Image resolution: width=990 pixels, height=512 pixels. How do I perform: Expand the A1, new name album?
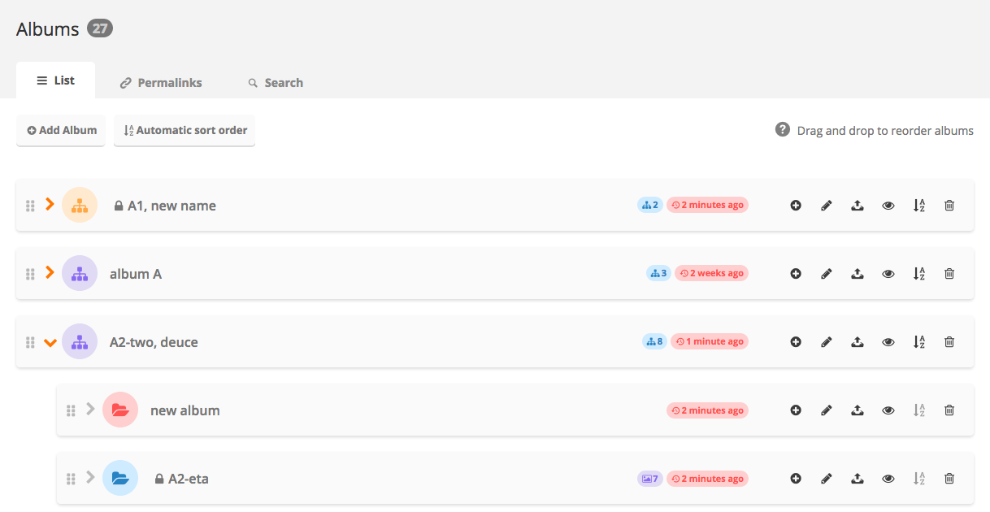click(50, 205)
